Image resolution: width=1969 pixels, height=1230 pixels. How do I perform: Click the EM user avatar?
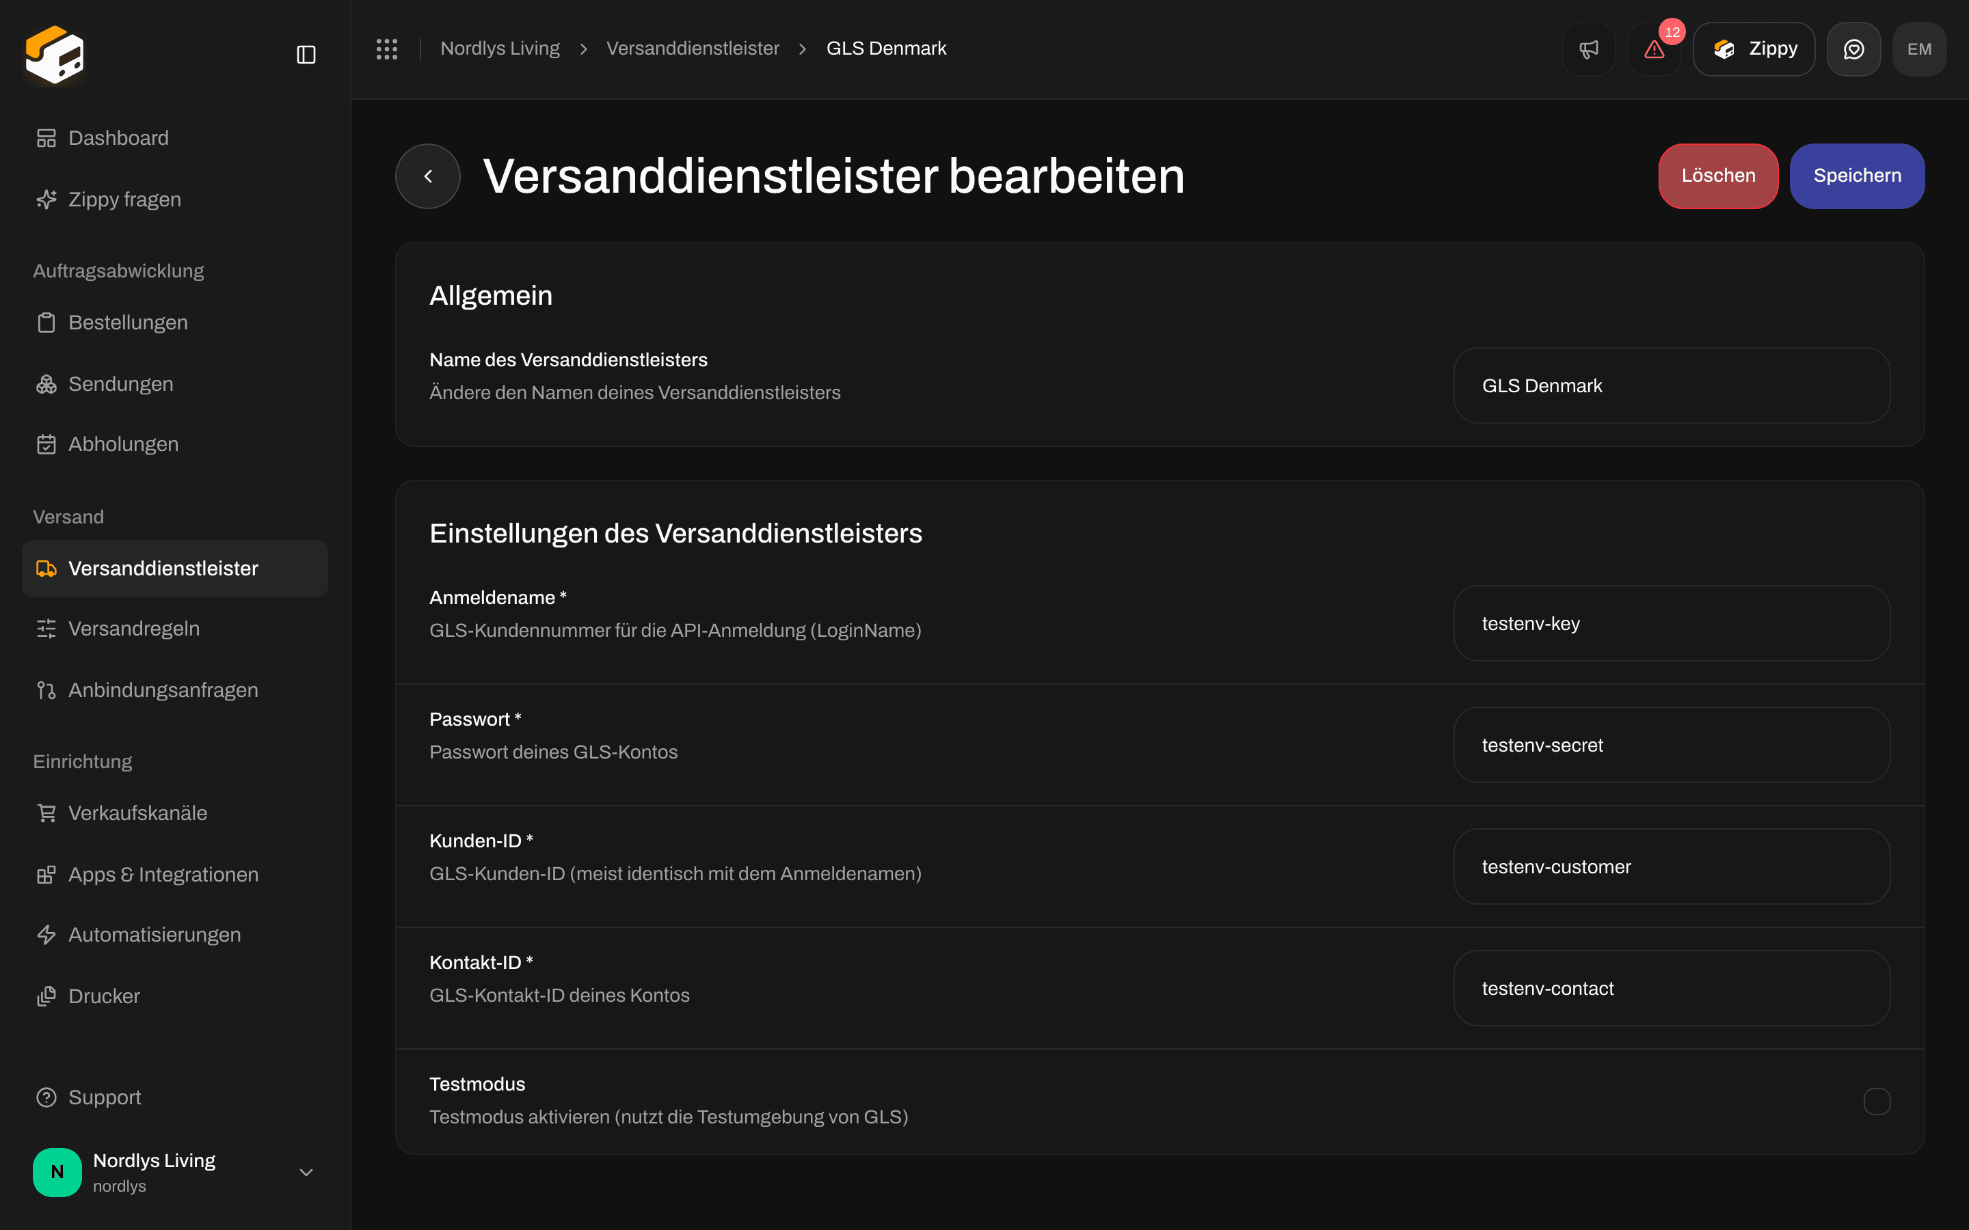tap(1919, 49)
